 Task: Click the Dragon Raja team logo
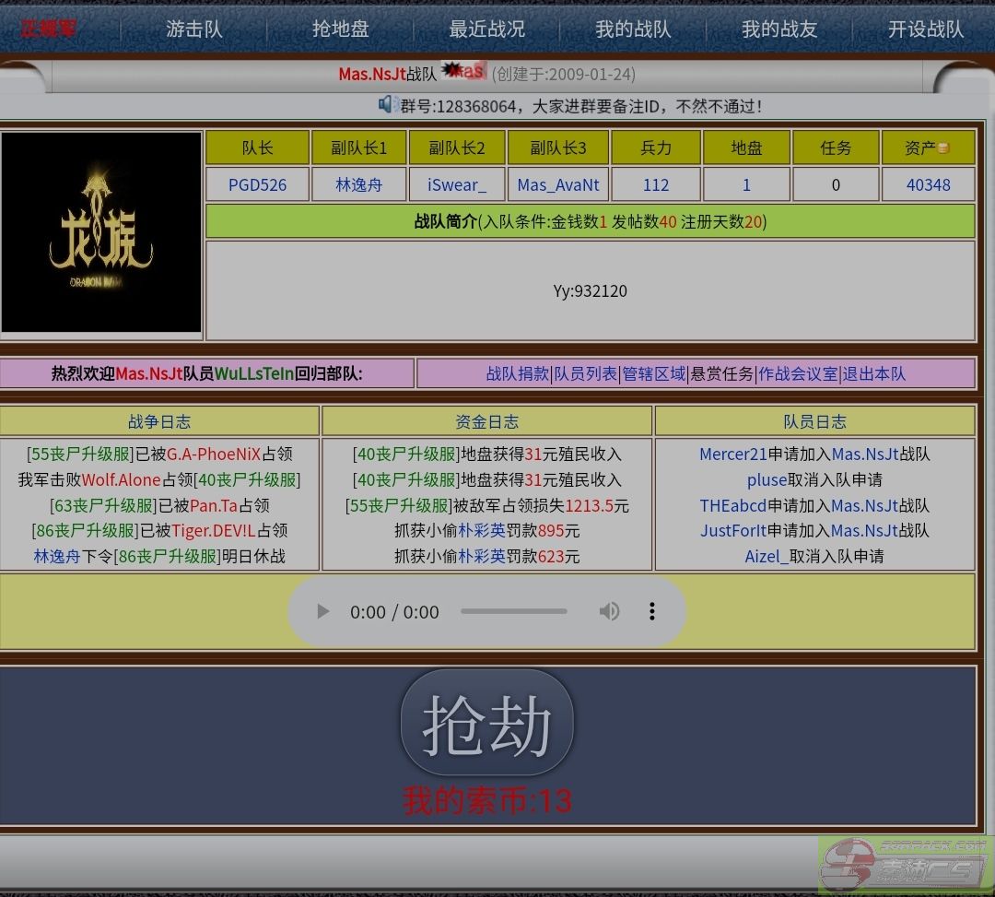101,231
